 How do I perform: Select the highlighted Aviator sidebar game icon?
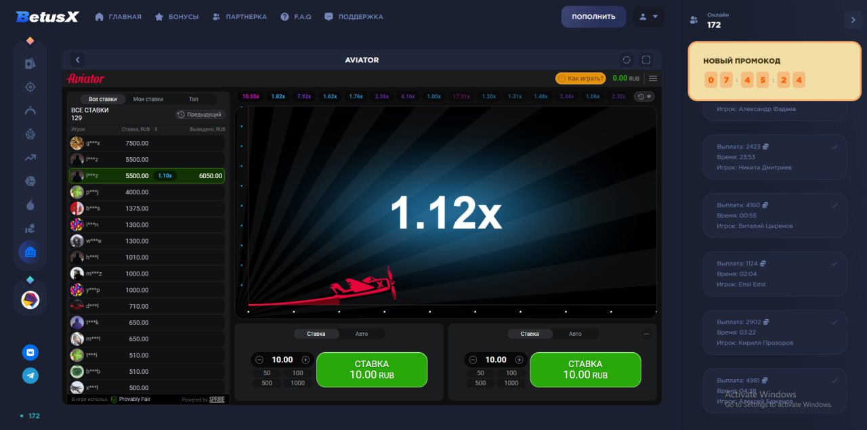30,252
